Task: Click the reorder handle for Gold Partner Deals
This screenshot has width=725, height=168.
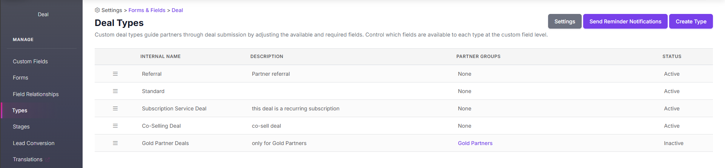Action: (x=115, y=143)
